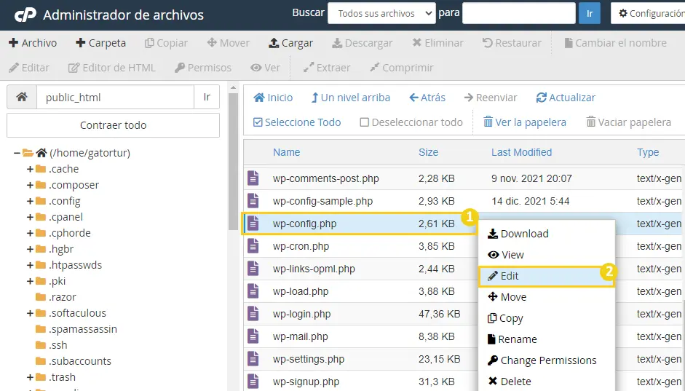Image resolution: width=685 pixels, height=391 pixels.
Task: Refresh listing with Actualizar
Action: pos(566,98)
